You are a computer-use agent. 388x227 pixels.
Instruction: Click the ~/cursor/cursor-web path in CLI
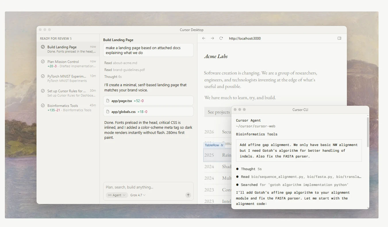pyautogui.click(x=256, y=126)
